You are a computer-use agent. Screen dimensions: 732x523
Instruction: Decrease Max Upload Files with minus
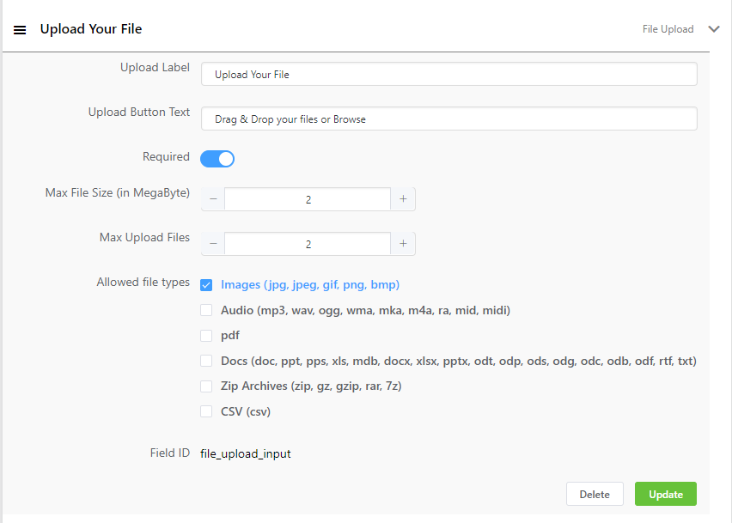click(x=213, y=244)
